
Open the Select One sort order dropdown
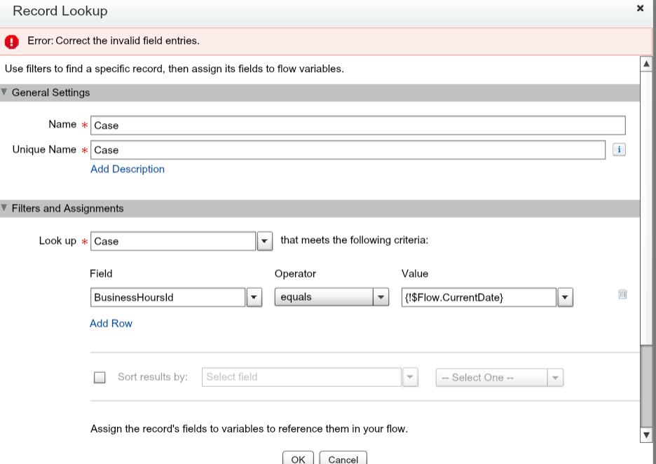pos(555,378)
